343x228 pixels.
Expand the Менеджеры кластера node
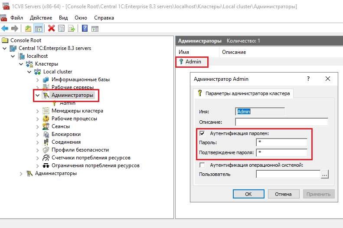coord(37,111)
